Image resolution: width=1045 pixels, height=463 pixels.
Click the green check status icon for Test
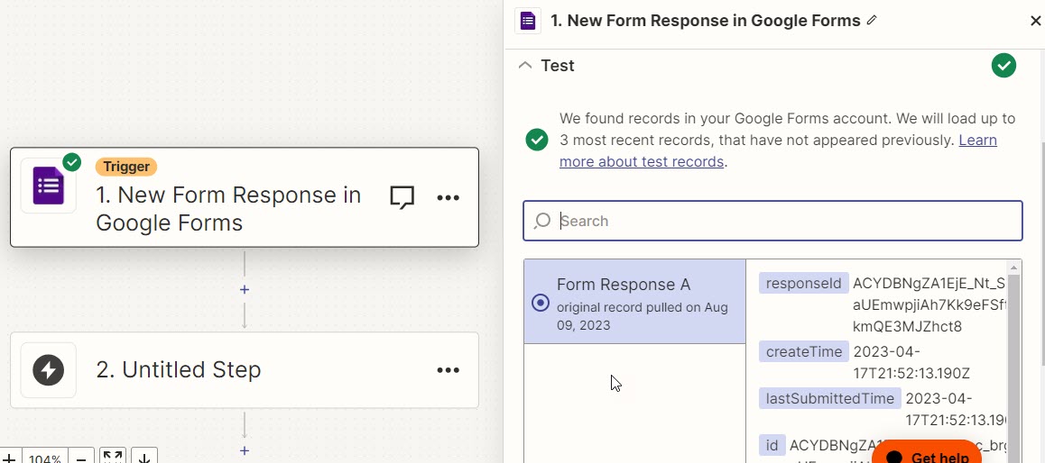coord(1003,65)
